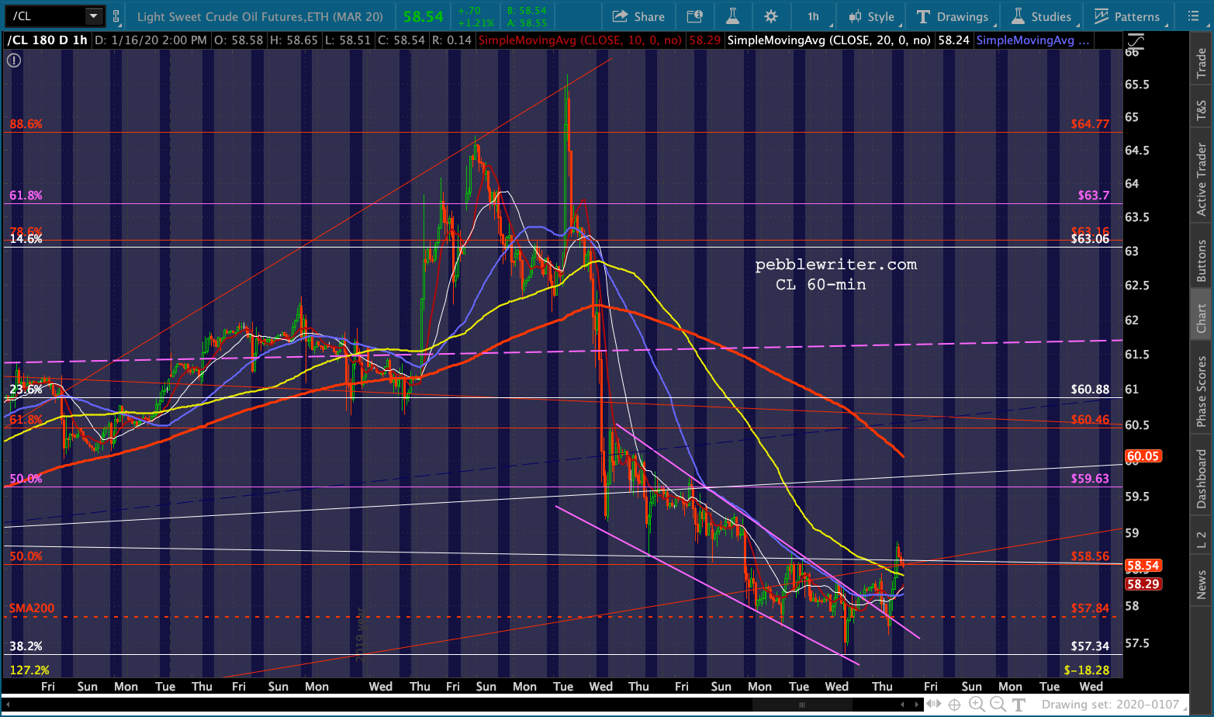Click the info alert circle icon
Screen dimensions: 1214x717
[14, 60]
